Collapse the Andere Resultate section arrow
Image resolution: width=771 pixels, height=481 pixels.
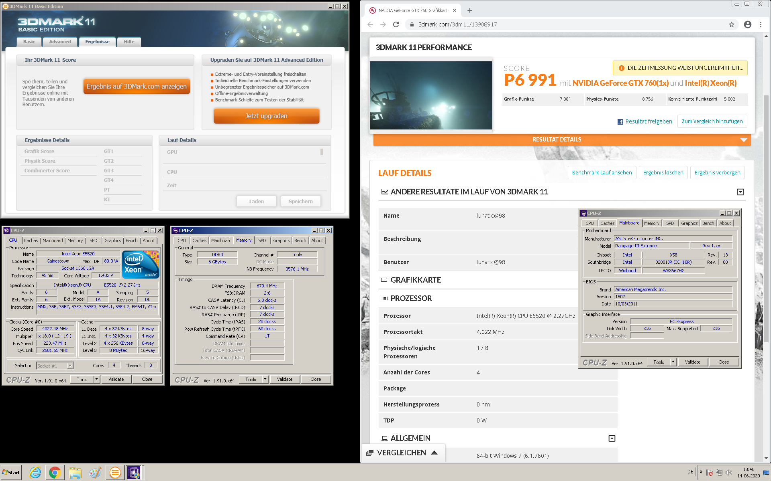(x=740, y=192)
